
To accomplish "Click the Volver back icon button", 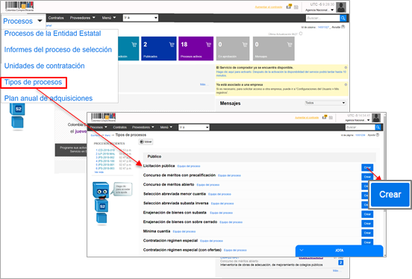I will click(x=146, y=142).
